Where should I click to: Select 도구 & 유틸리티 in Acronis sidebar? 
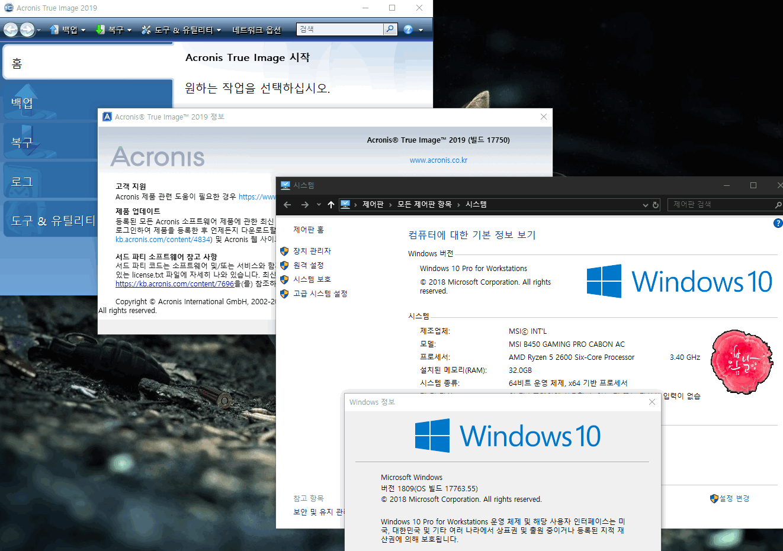click(50, 220)
